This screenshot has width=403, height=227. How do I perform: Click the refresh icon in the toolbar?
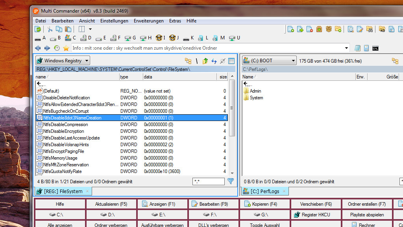38,29
